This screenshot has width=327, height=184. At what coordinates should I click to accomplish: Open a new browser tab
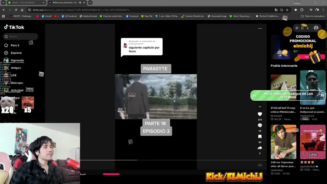[90, 3]
